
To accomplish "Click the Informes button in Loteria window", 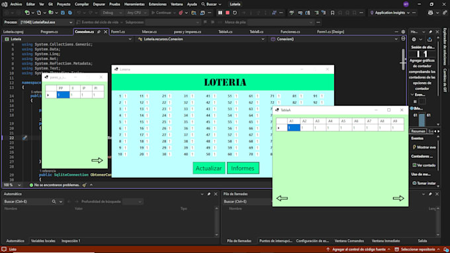I will 243,168.
